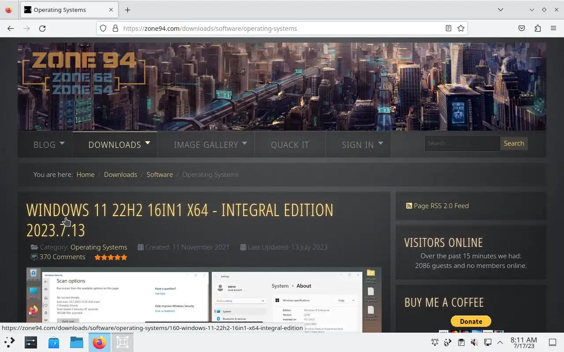Open the KDE application launcher
Screen dimensions: 564x352
(10, 342)
